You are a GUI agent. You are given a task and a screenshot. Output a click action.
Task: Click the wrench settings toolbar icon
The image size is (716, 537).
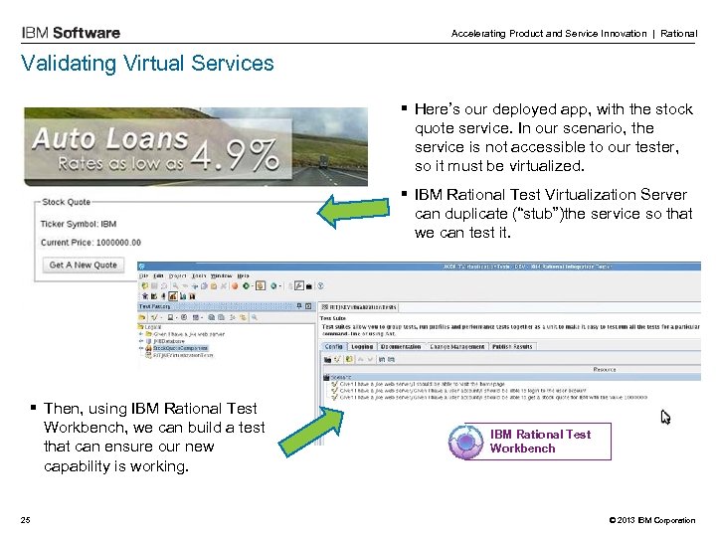point(299,285)
